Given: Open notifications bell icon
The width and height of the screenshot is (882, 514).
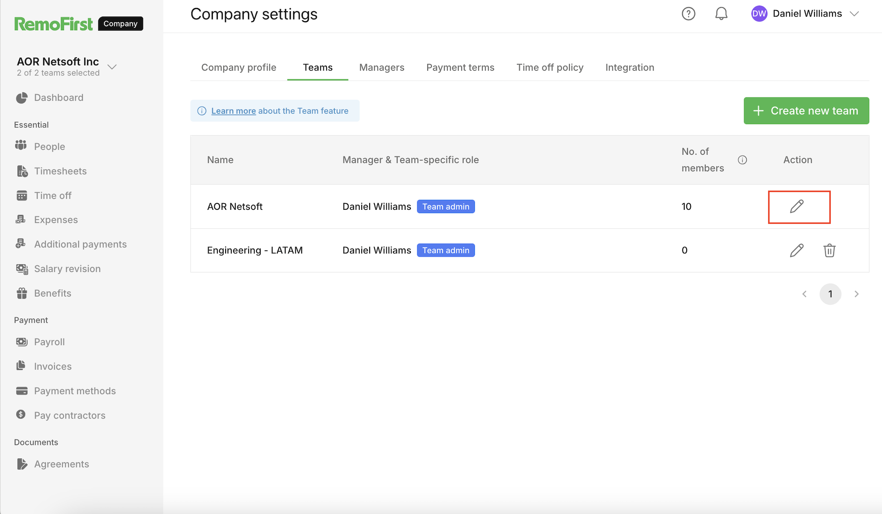Looking at the screenshot, I should [721, 14].
